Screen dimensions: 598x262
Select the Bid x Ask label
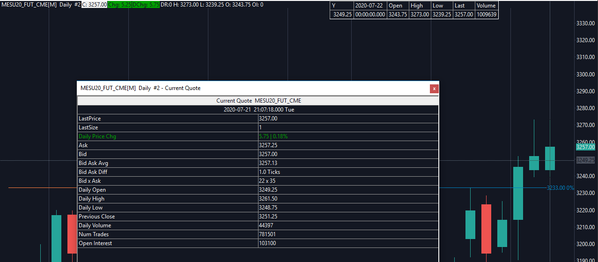pyautogui.click(x=168, y=181)
